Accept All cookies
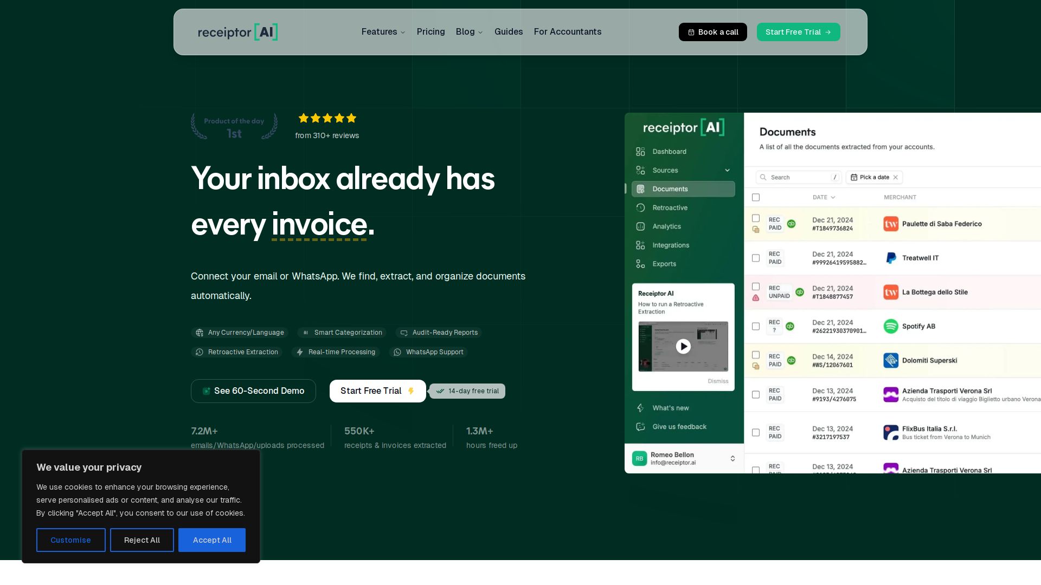1041x585 pixels. (x=212, y=540)
